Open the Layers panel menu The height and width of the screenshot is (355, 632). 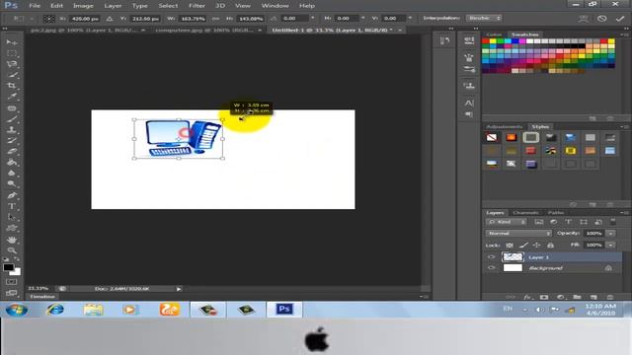click(x=625, y=213)
